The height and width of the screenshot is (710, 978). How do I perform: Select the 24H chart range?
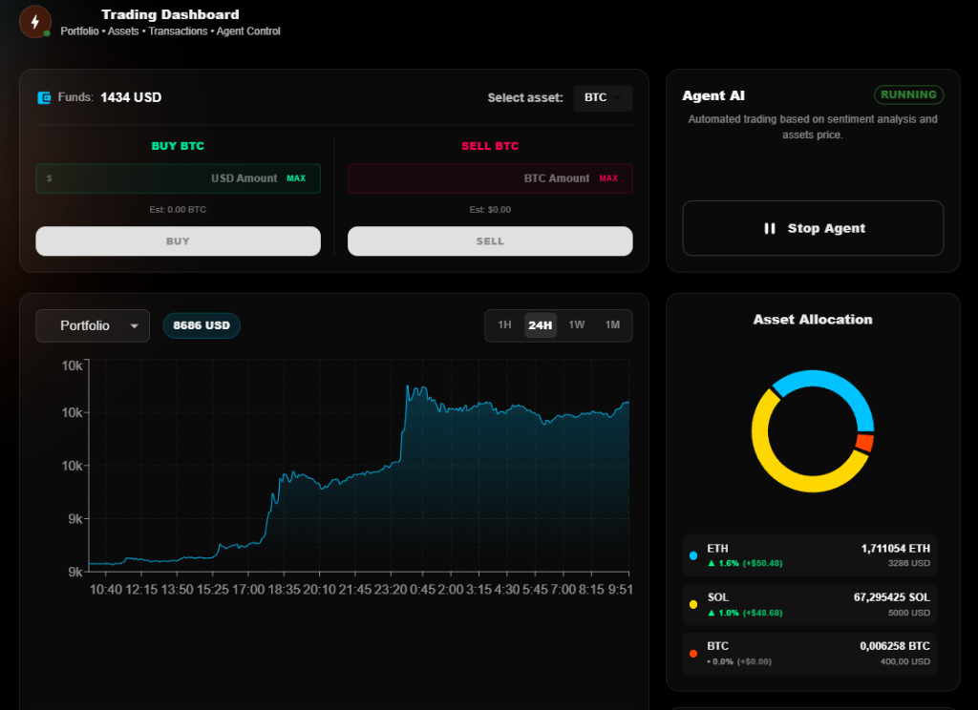541,324
